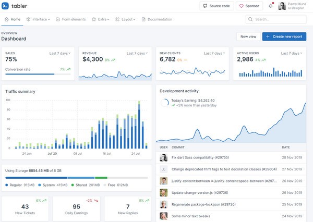
Task: Open Pawel Kuna's user avatar
Action: pyautogui.click(x=282, y=6)
